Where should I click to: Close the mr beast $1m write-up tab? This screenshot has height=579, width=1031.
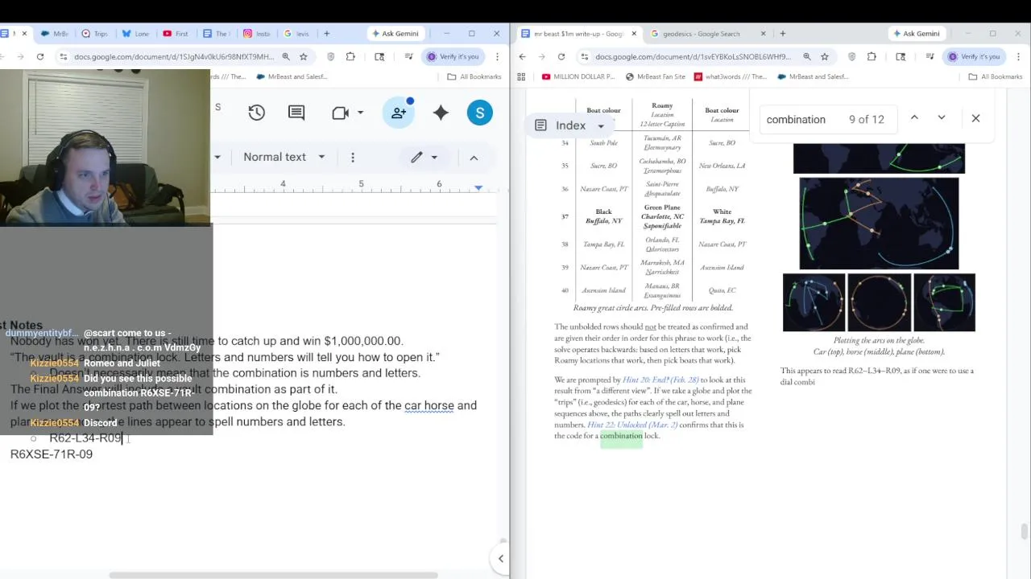(634, 34)
